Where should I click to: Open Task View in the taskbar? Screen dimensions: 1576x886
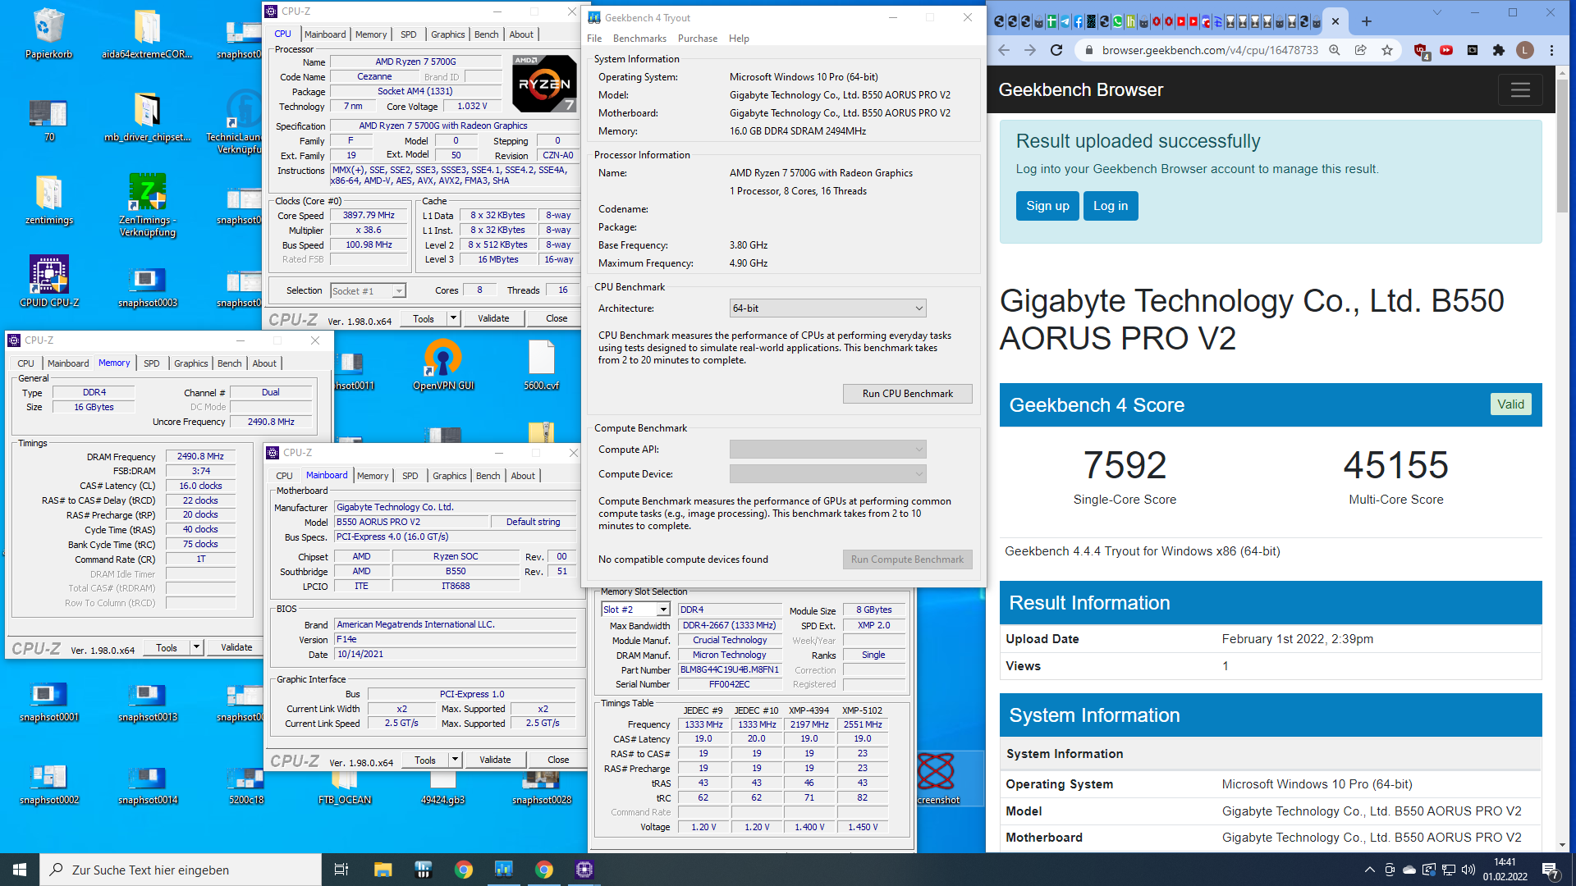[x=341, y=870]
